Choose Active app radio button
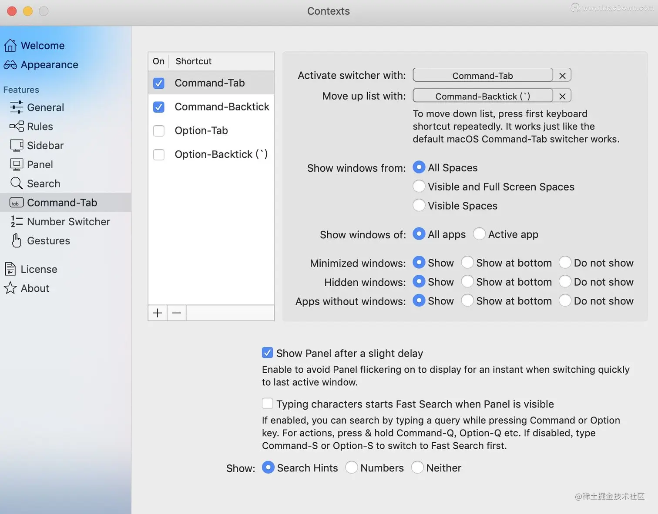The width and height of the screenshot is (658, 514). pyautogui.click(x=479, y=234)
